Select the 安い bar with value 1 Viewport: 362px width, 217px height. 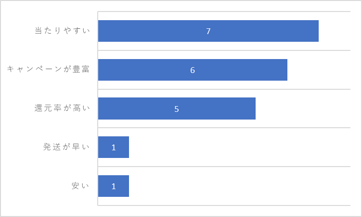tap(113, 186)
